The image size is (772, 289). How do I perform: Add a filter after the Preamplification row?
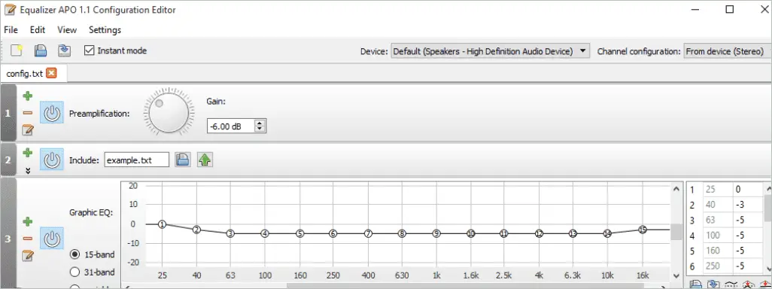tap(28, 96)
